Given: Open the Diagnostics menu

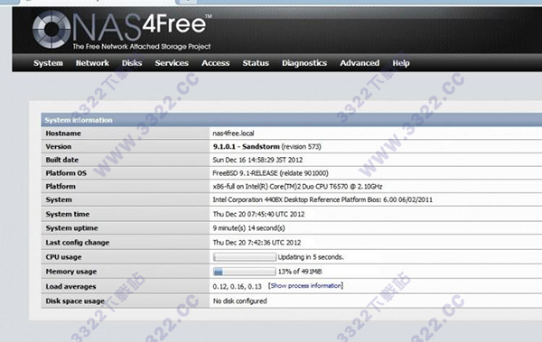Looking at the screenshot, I should click(304, 63).
